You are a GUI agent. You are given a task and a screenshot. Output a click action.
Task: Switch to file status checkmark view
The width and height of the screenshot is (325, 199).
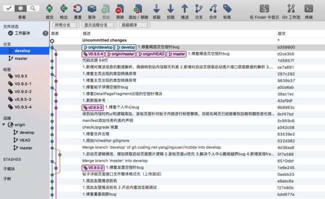[x=9, y=8]
